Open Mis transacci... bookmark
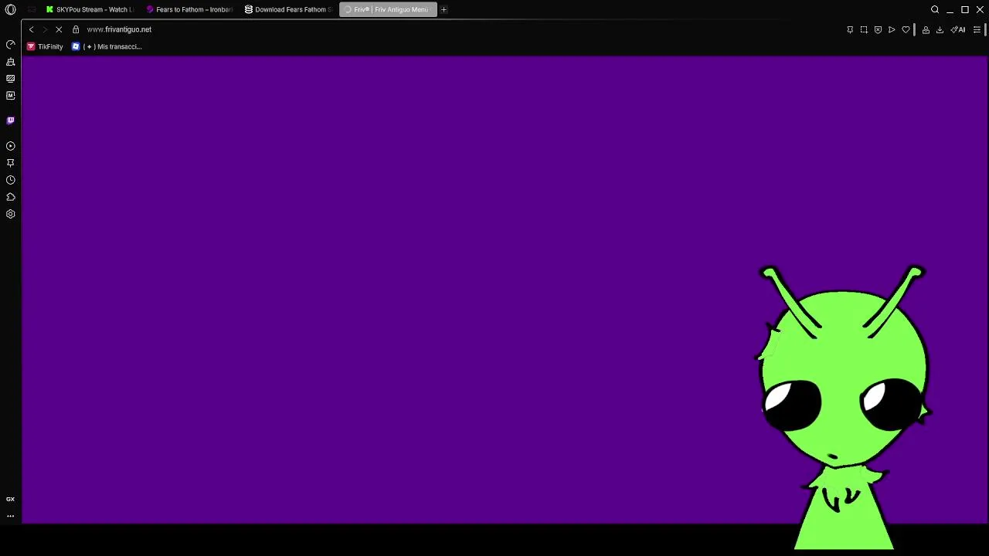 [x=107, y=46]
